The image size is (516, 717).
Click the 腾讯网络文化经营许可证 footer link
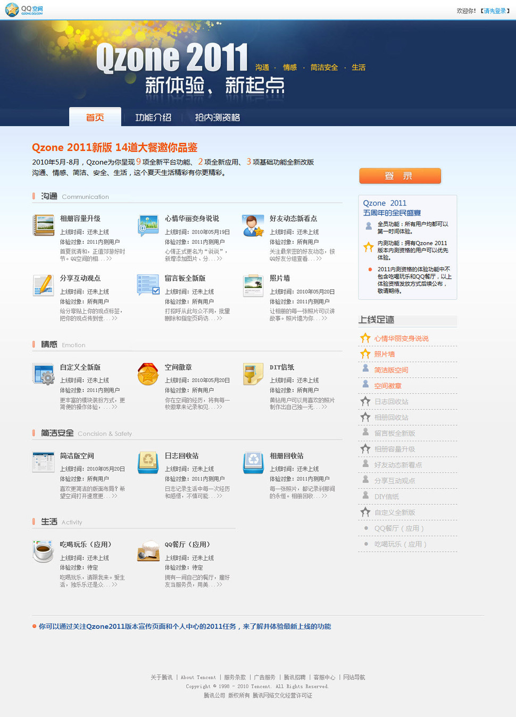282,695
